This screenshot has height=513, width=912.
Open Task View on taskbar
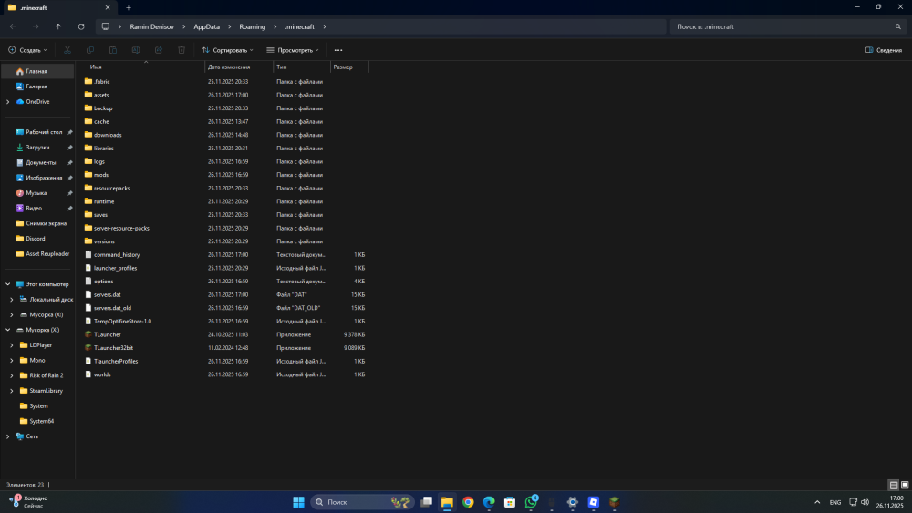[426, 502]
